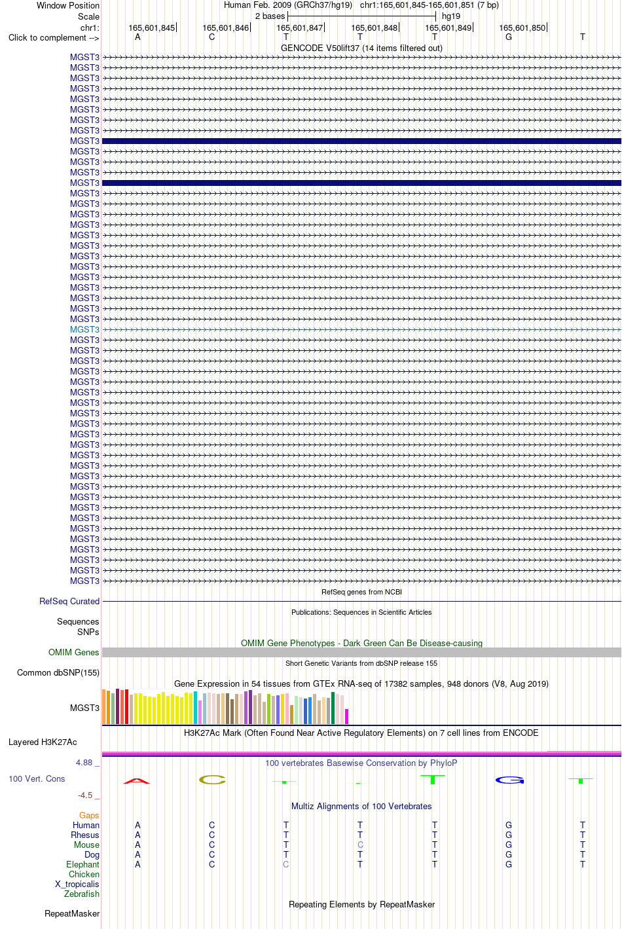Click the 'Layered H3K27Ac' track label
Screen dimensions: 622x929
coord(43,742)
